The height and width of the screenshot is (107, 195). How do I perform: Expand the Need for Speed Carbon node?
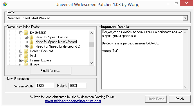(26, 37)
